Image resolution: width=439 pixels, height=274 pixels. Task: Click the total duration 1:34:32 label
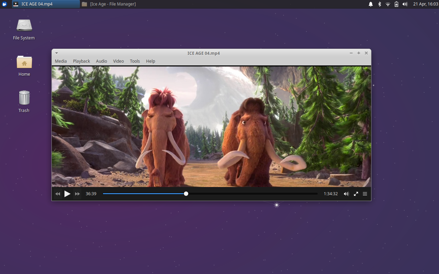(331, 194)
